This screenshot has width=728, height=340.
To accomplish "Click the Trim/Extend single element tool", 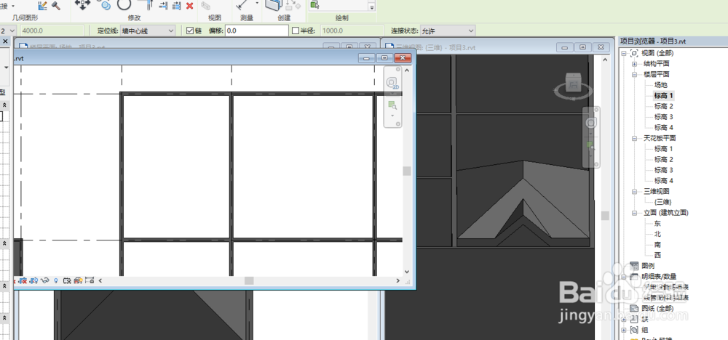I will point(163,6).
